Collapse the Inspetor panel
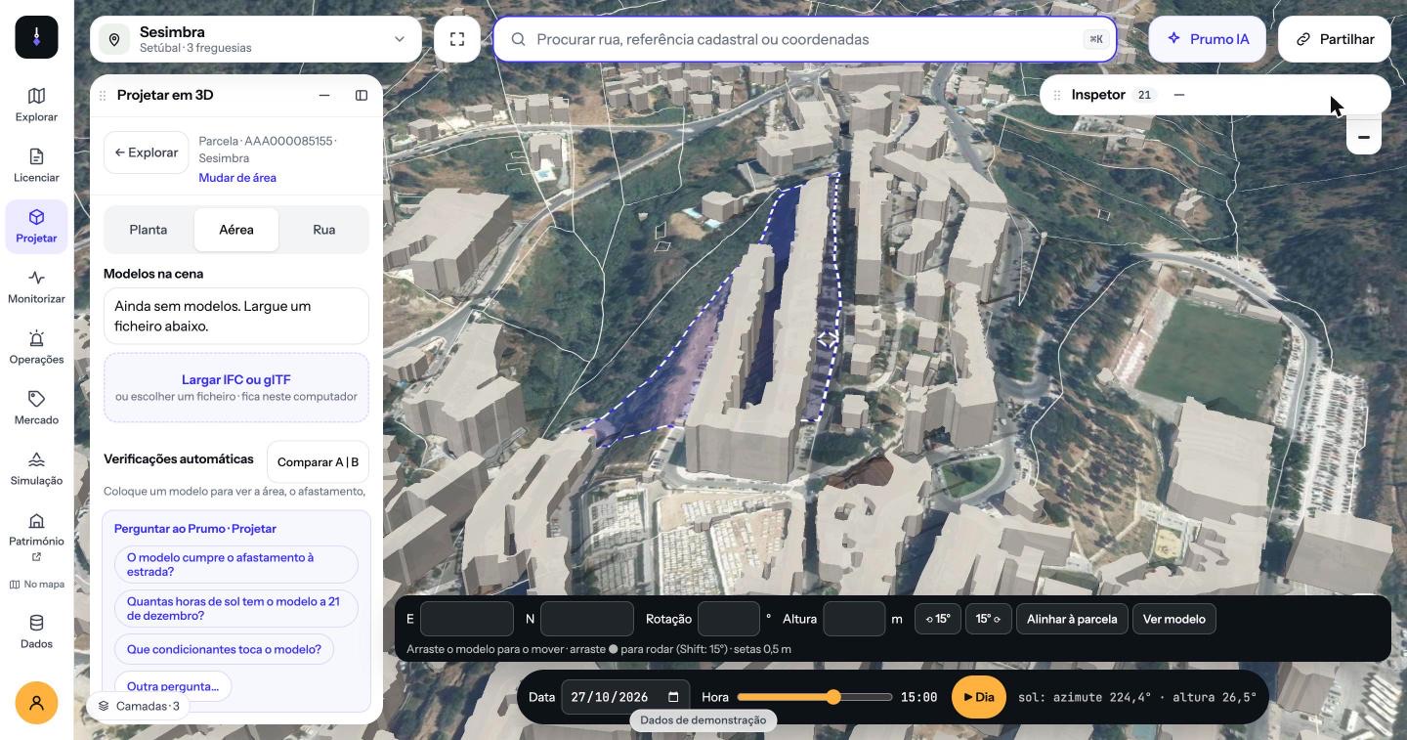 tap(1179, 95)
